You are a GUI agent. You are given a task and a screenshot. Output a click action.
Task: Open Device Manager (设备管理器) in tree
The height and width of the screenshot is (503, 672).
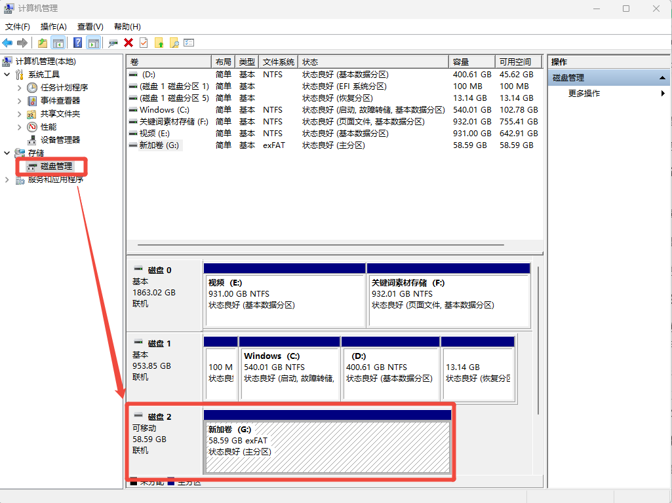coord(60,140)
